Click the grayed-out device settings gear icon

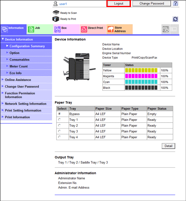pos(166,29)
